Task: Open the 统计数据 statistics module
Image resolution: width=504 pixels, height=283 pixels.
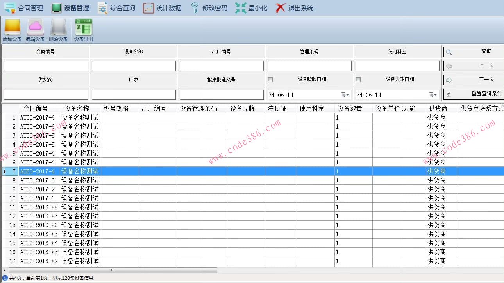Action: tap(162, 8)
